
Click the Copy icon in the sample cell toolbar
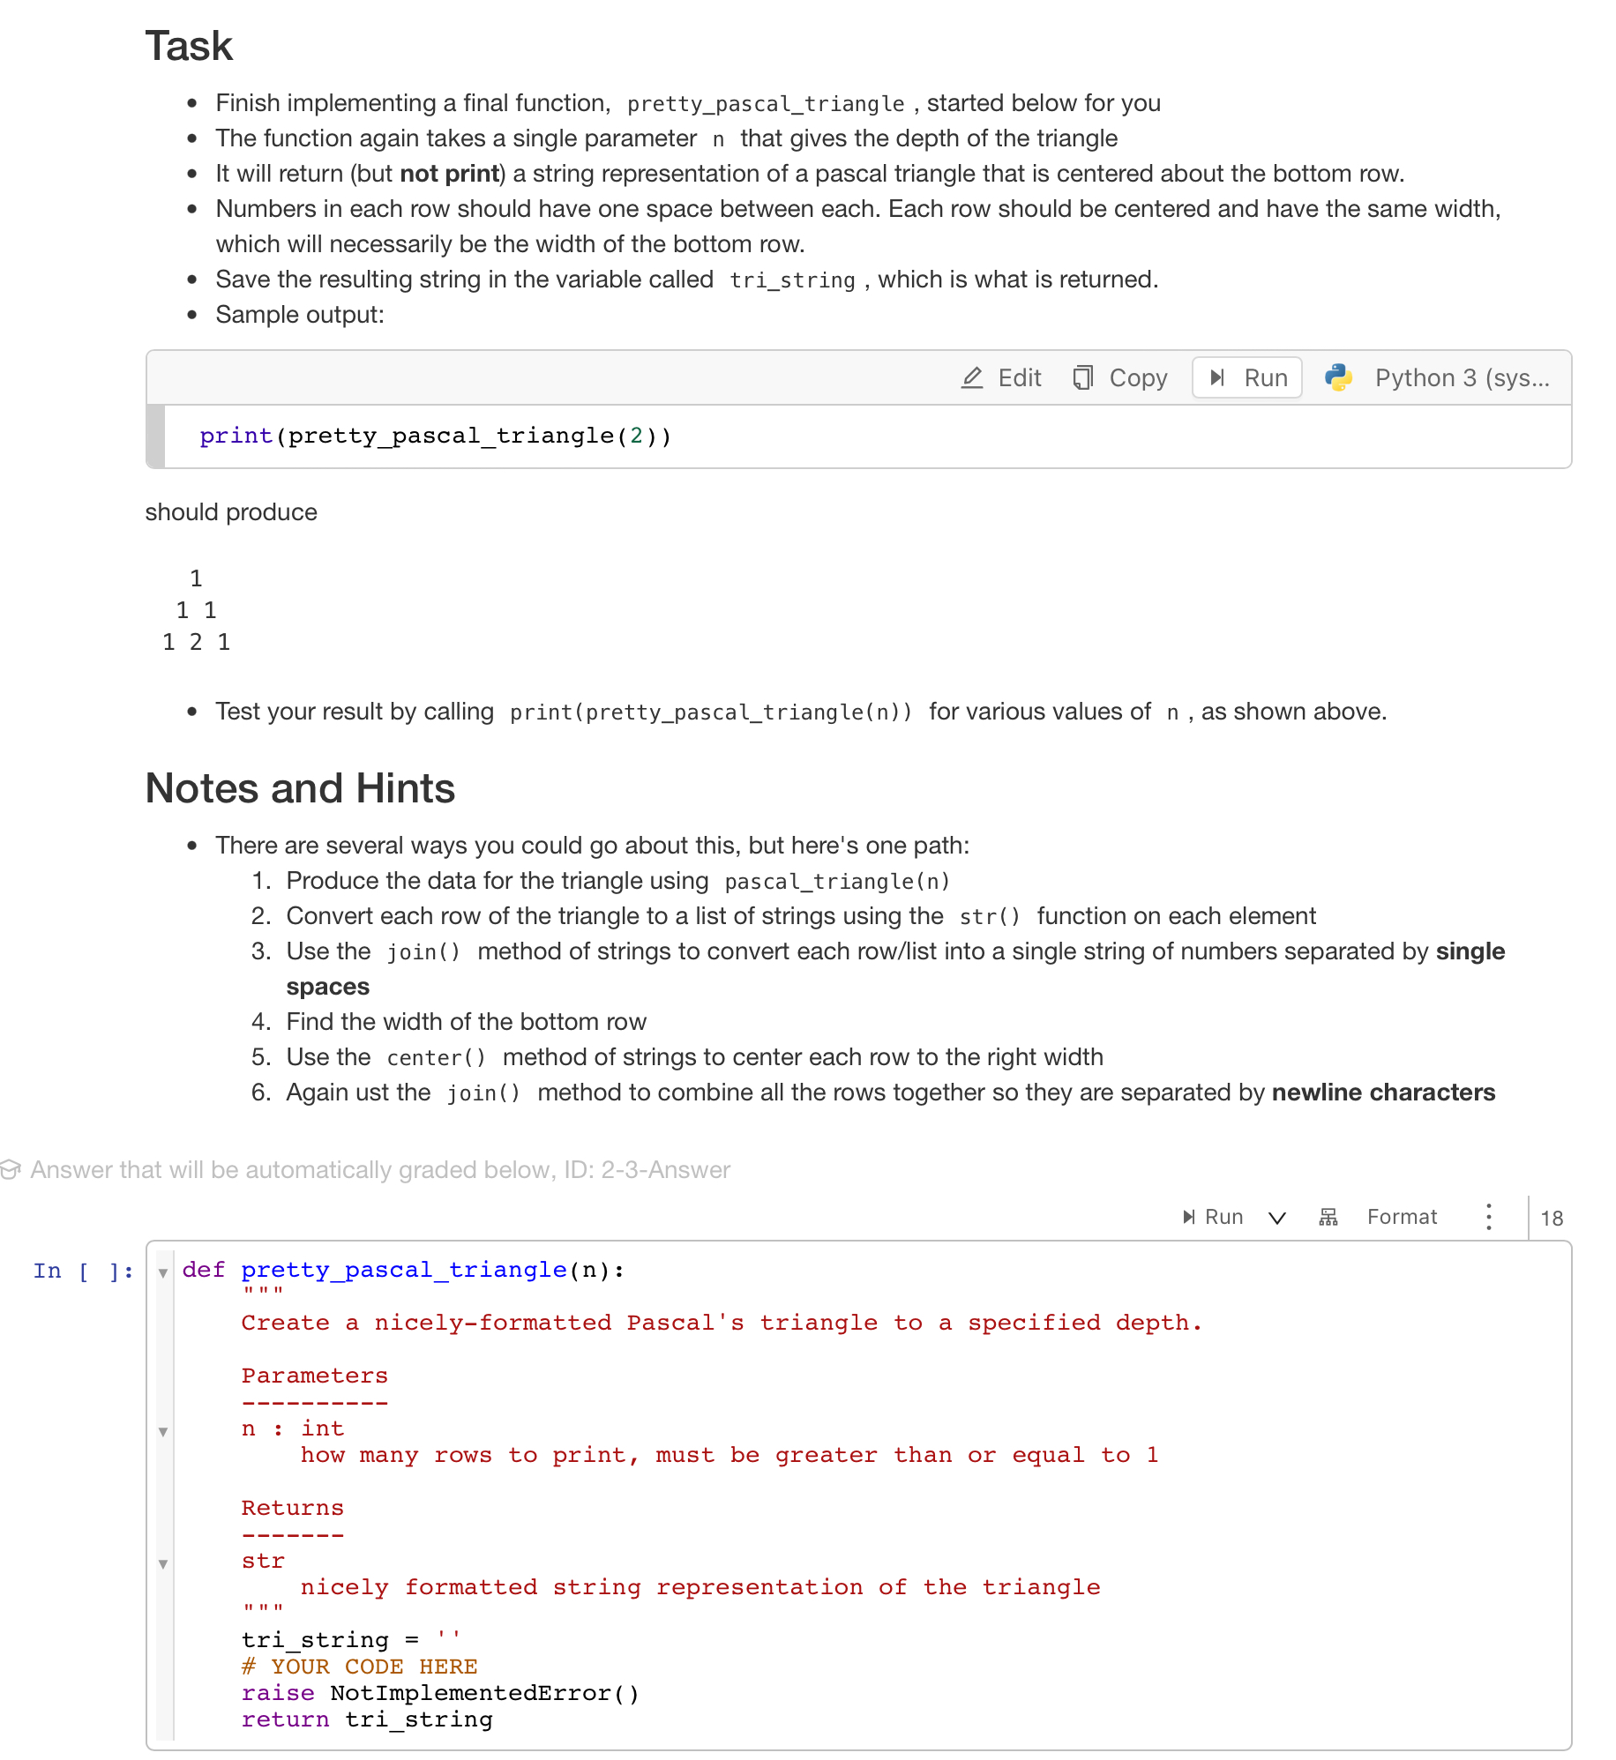coord(1084,377)
